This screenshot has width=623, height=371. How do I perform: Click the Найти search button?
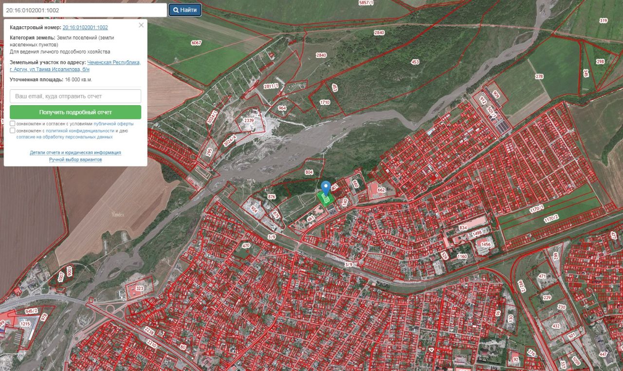point(185,10)
